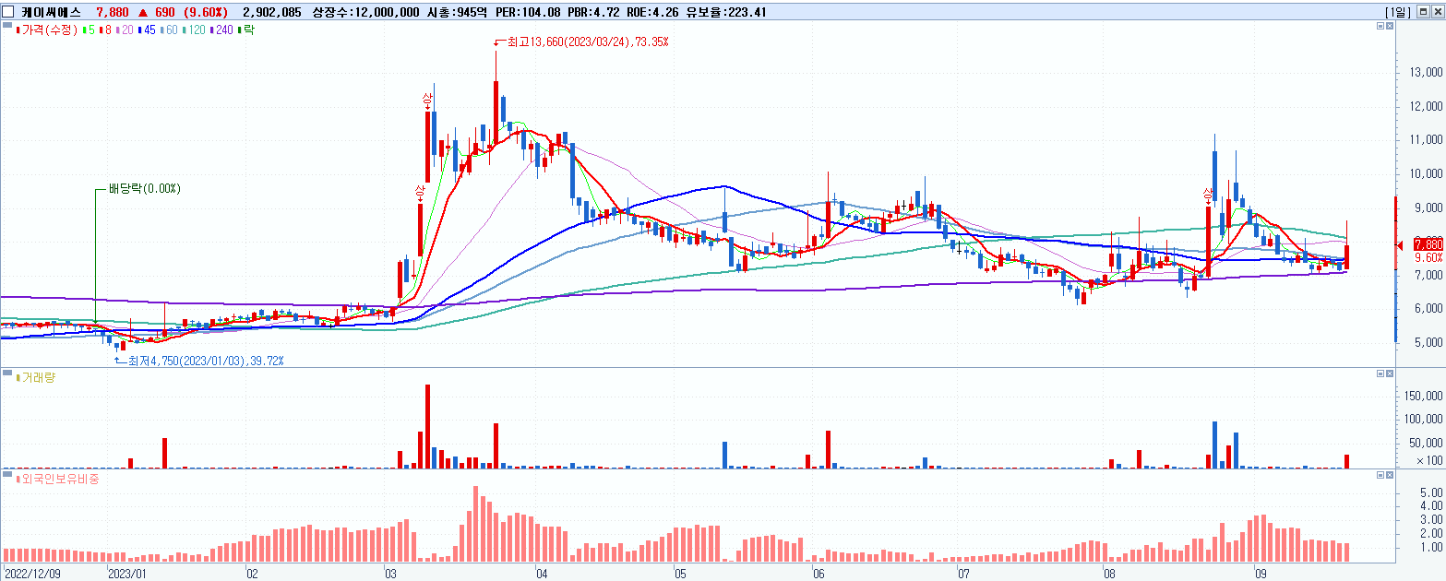Click the 배당락(0.00%) label
This screenshot has height=581, width=1446.
[145, 188]
